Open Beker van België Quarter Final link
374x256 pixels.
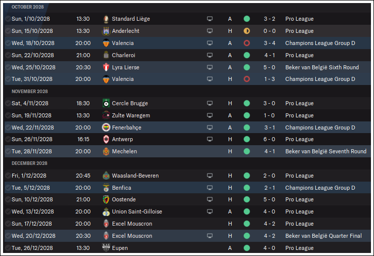tap(323, 236)
